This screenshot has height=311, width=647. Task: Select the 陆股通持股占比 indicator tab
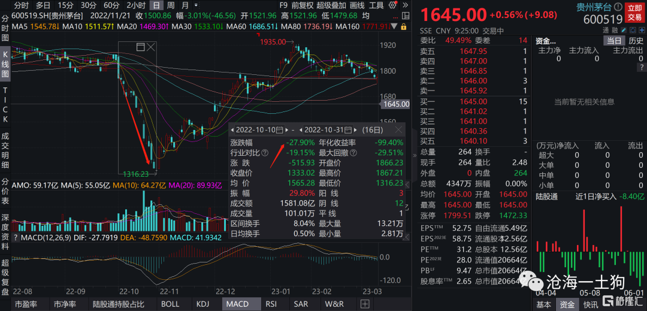(119, 304)
